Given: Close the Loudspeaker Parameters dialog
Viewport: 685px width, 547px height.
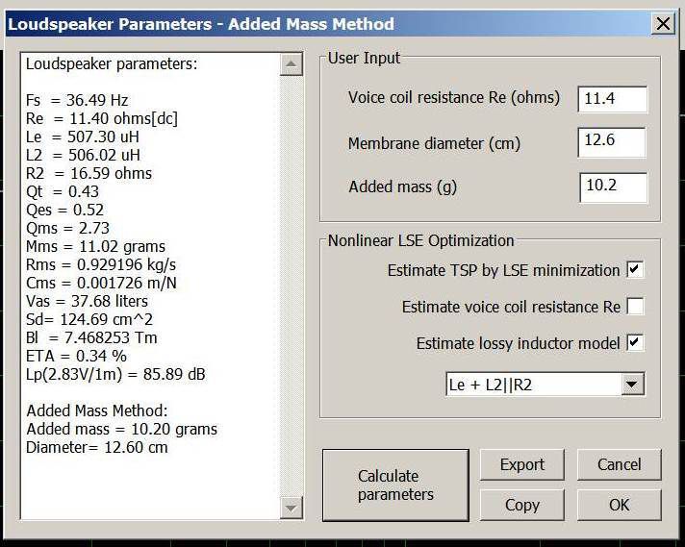Looking at the screenshot, I should click(663, 24).
